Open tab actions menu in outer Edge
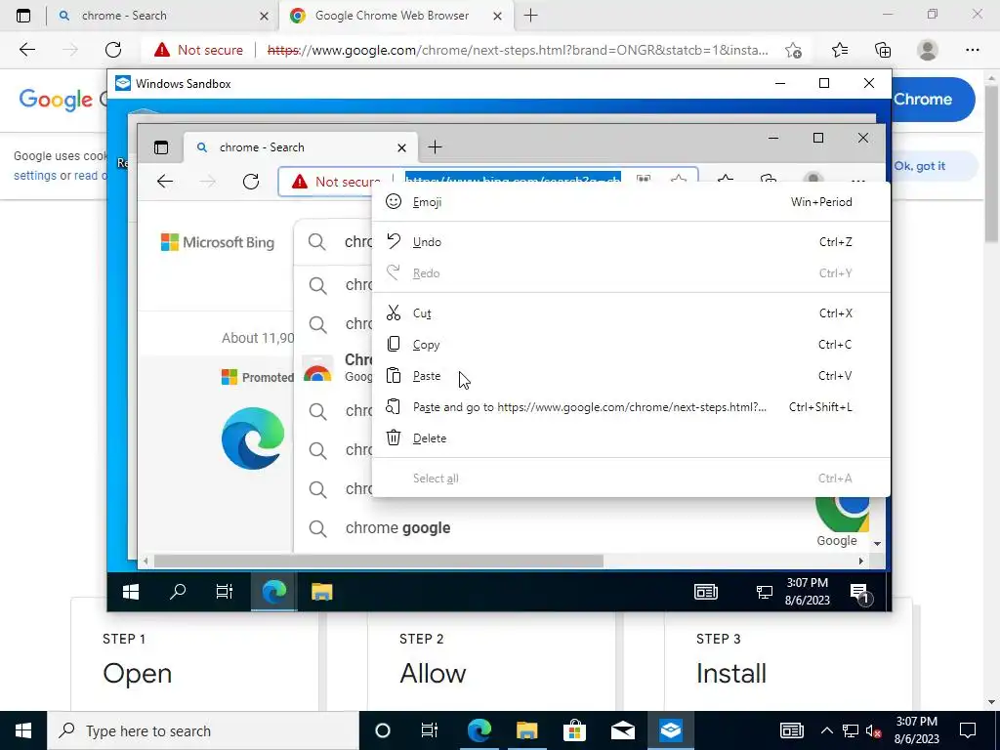 click(23, 16)
